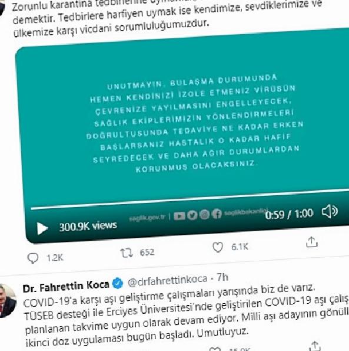
Task: Mute the video using the speaker icon
Action: coord(330,211)
